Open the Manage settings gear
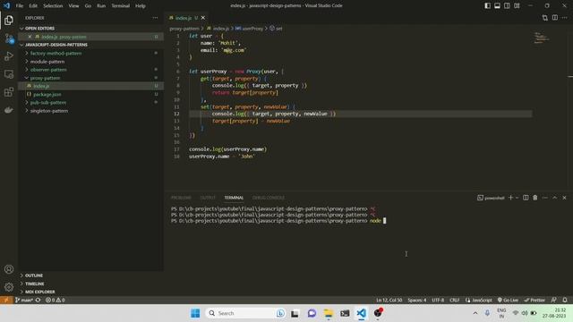The image size is (573, 322). [9, 287]
